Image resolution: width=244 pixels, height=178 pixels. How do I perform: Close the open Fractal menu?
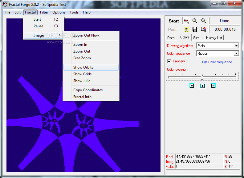(30, 12)
